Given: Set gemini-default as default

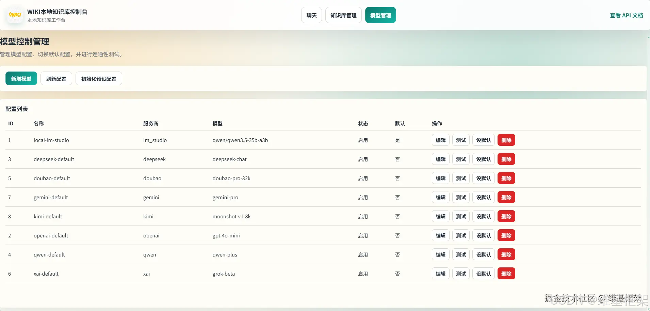Looking at the screenshot, I should pos(484,197).
